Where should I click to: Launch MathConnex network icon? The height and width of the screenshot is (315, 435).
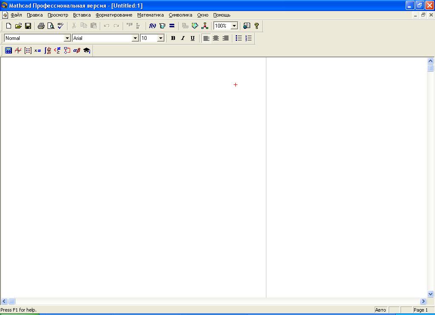205,26
